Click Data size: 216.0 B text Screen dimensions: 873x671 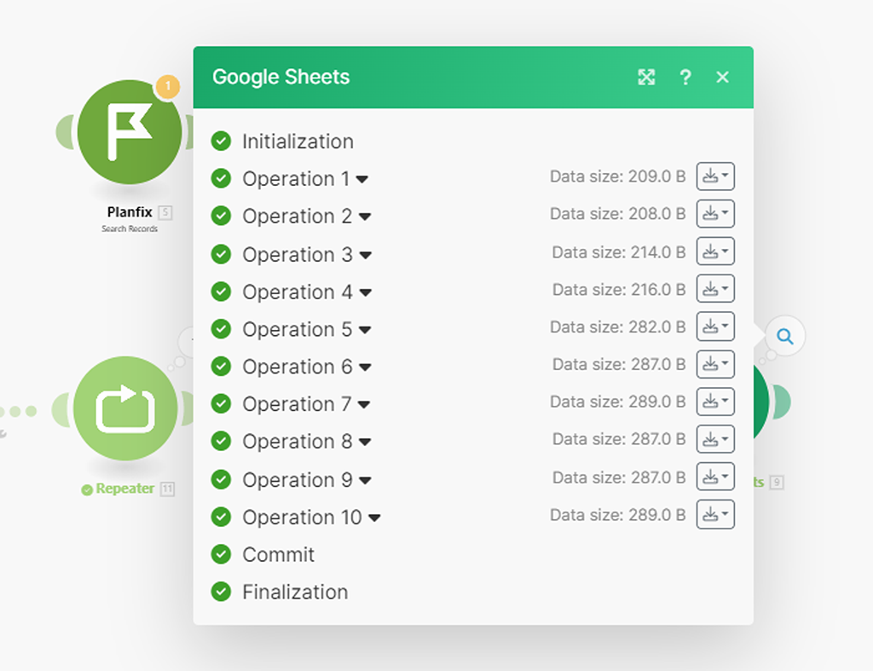tap(619, 290)
